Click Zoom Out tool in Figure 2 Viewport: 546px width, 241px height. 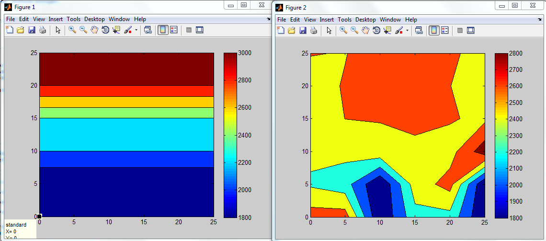coord(354,30)
